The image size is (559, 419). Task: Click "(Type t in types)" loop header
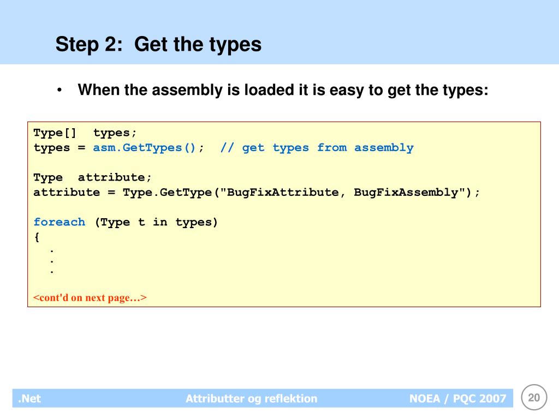click(156, 223)
